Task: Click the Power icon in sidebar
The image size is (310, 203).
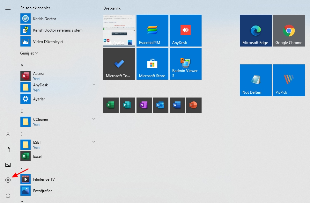Action: tap(8, 195)
